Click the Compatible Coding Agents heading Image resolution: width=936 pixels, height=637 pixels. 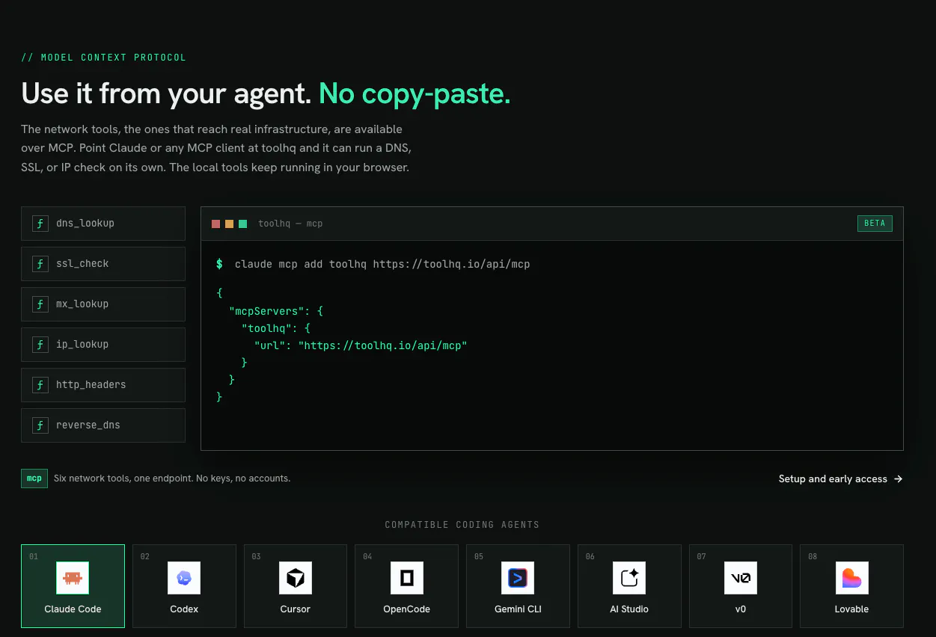(462, 525)
